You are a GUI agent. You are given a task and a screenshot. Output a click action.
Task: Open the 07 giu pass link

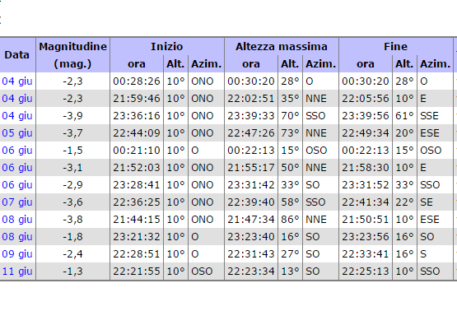pos(17,202)
